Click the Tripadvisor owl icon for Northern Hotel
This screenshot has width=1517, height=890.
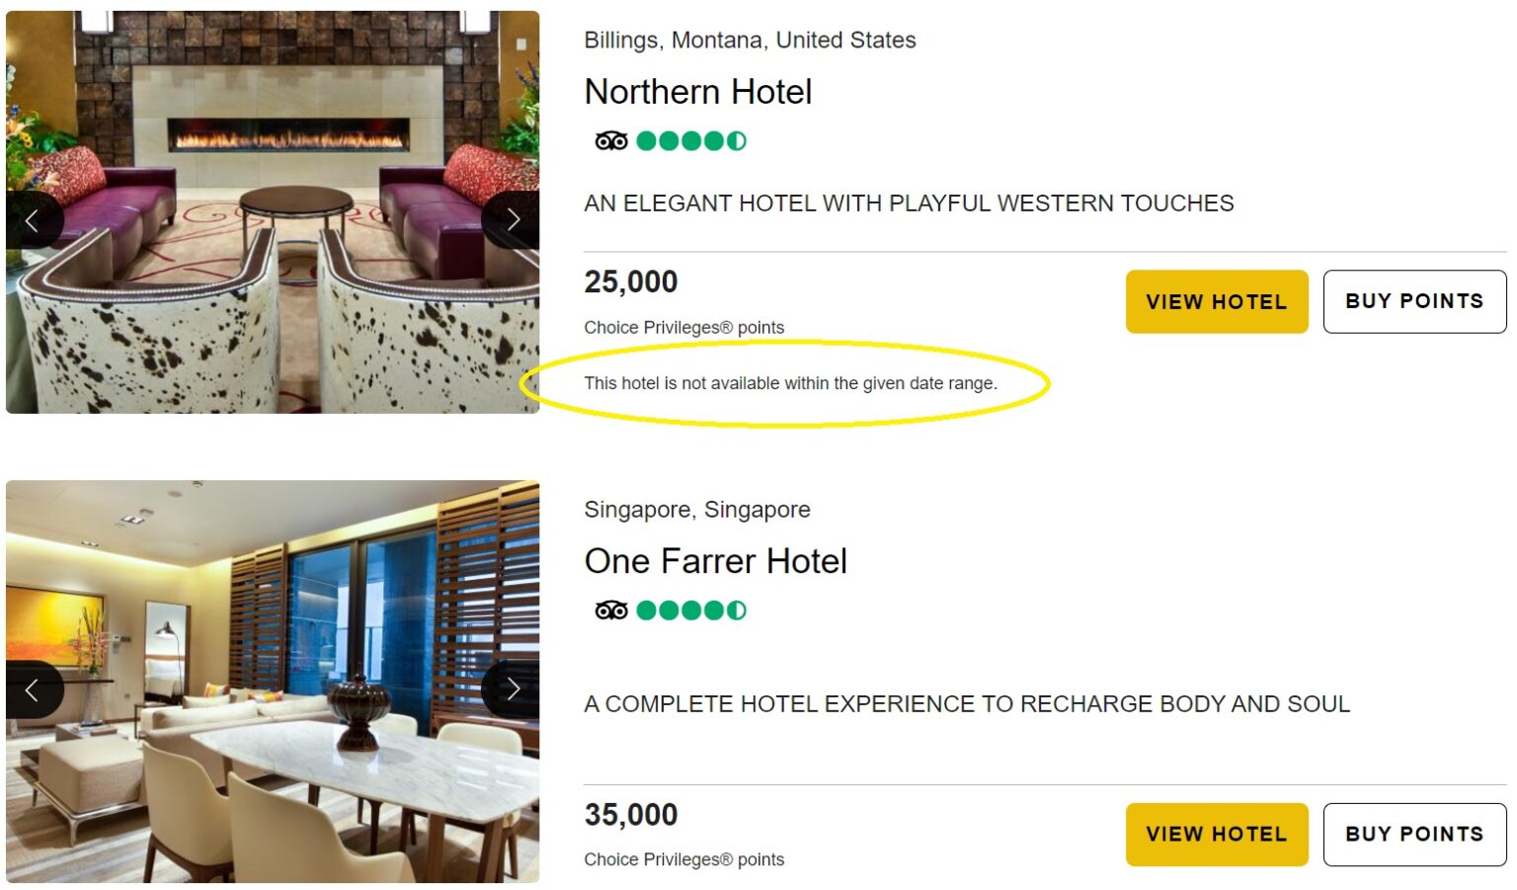pos(612,140)
